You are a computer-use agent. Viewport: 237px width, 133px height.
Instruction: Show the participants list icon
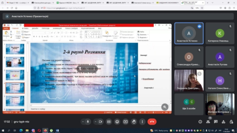tap(208, 122)
